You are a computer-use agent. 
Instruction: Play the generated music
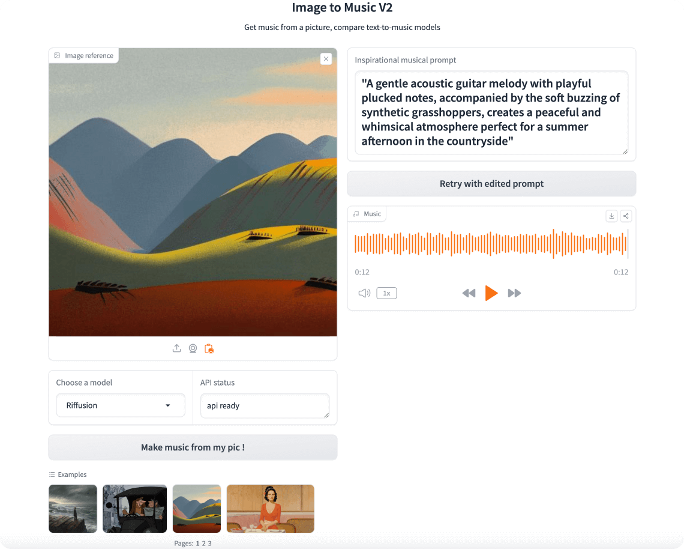(x=491, y=293)
